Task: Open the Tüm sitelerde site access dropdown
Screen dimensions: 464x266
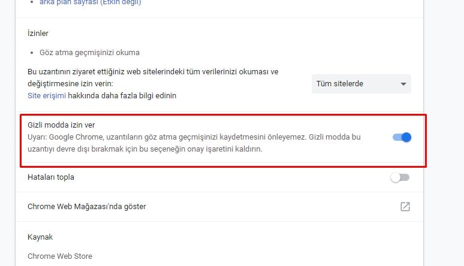Action: [x=361, y=84]
